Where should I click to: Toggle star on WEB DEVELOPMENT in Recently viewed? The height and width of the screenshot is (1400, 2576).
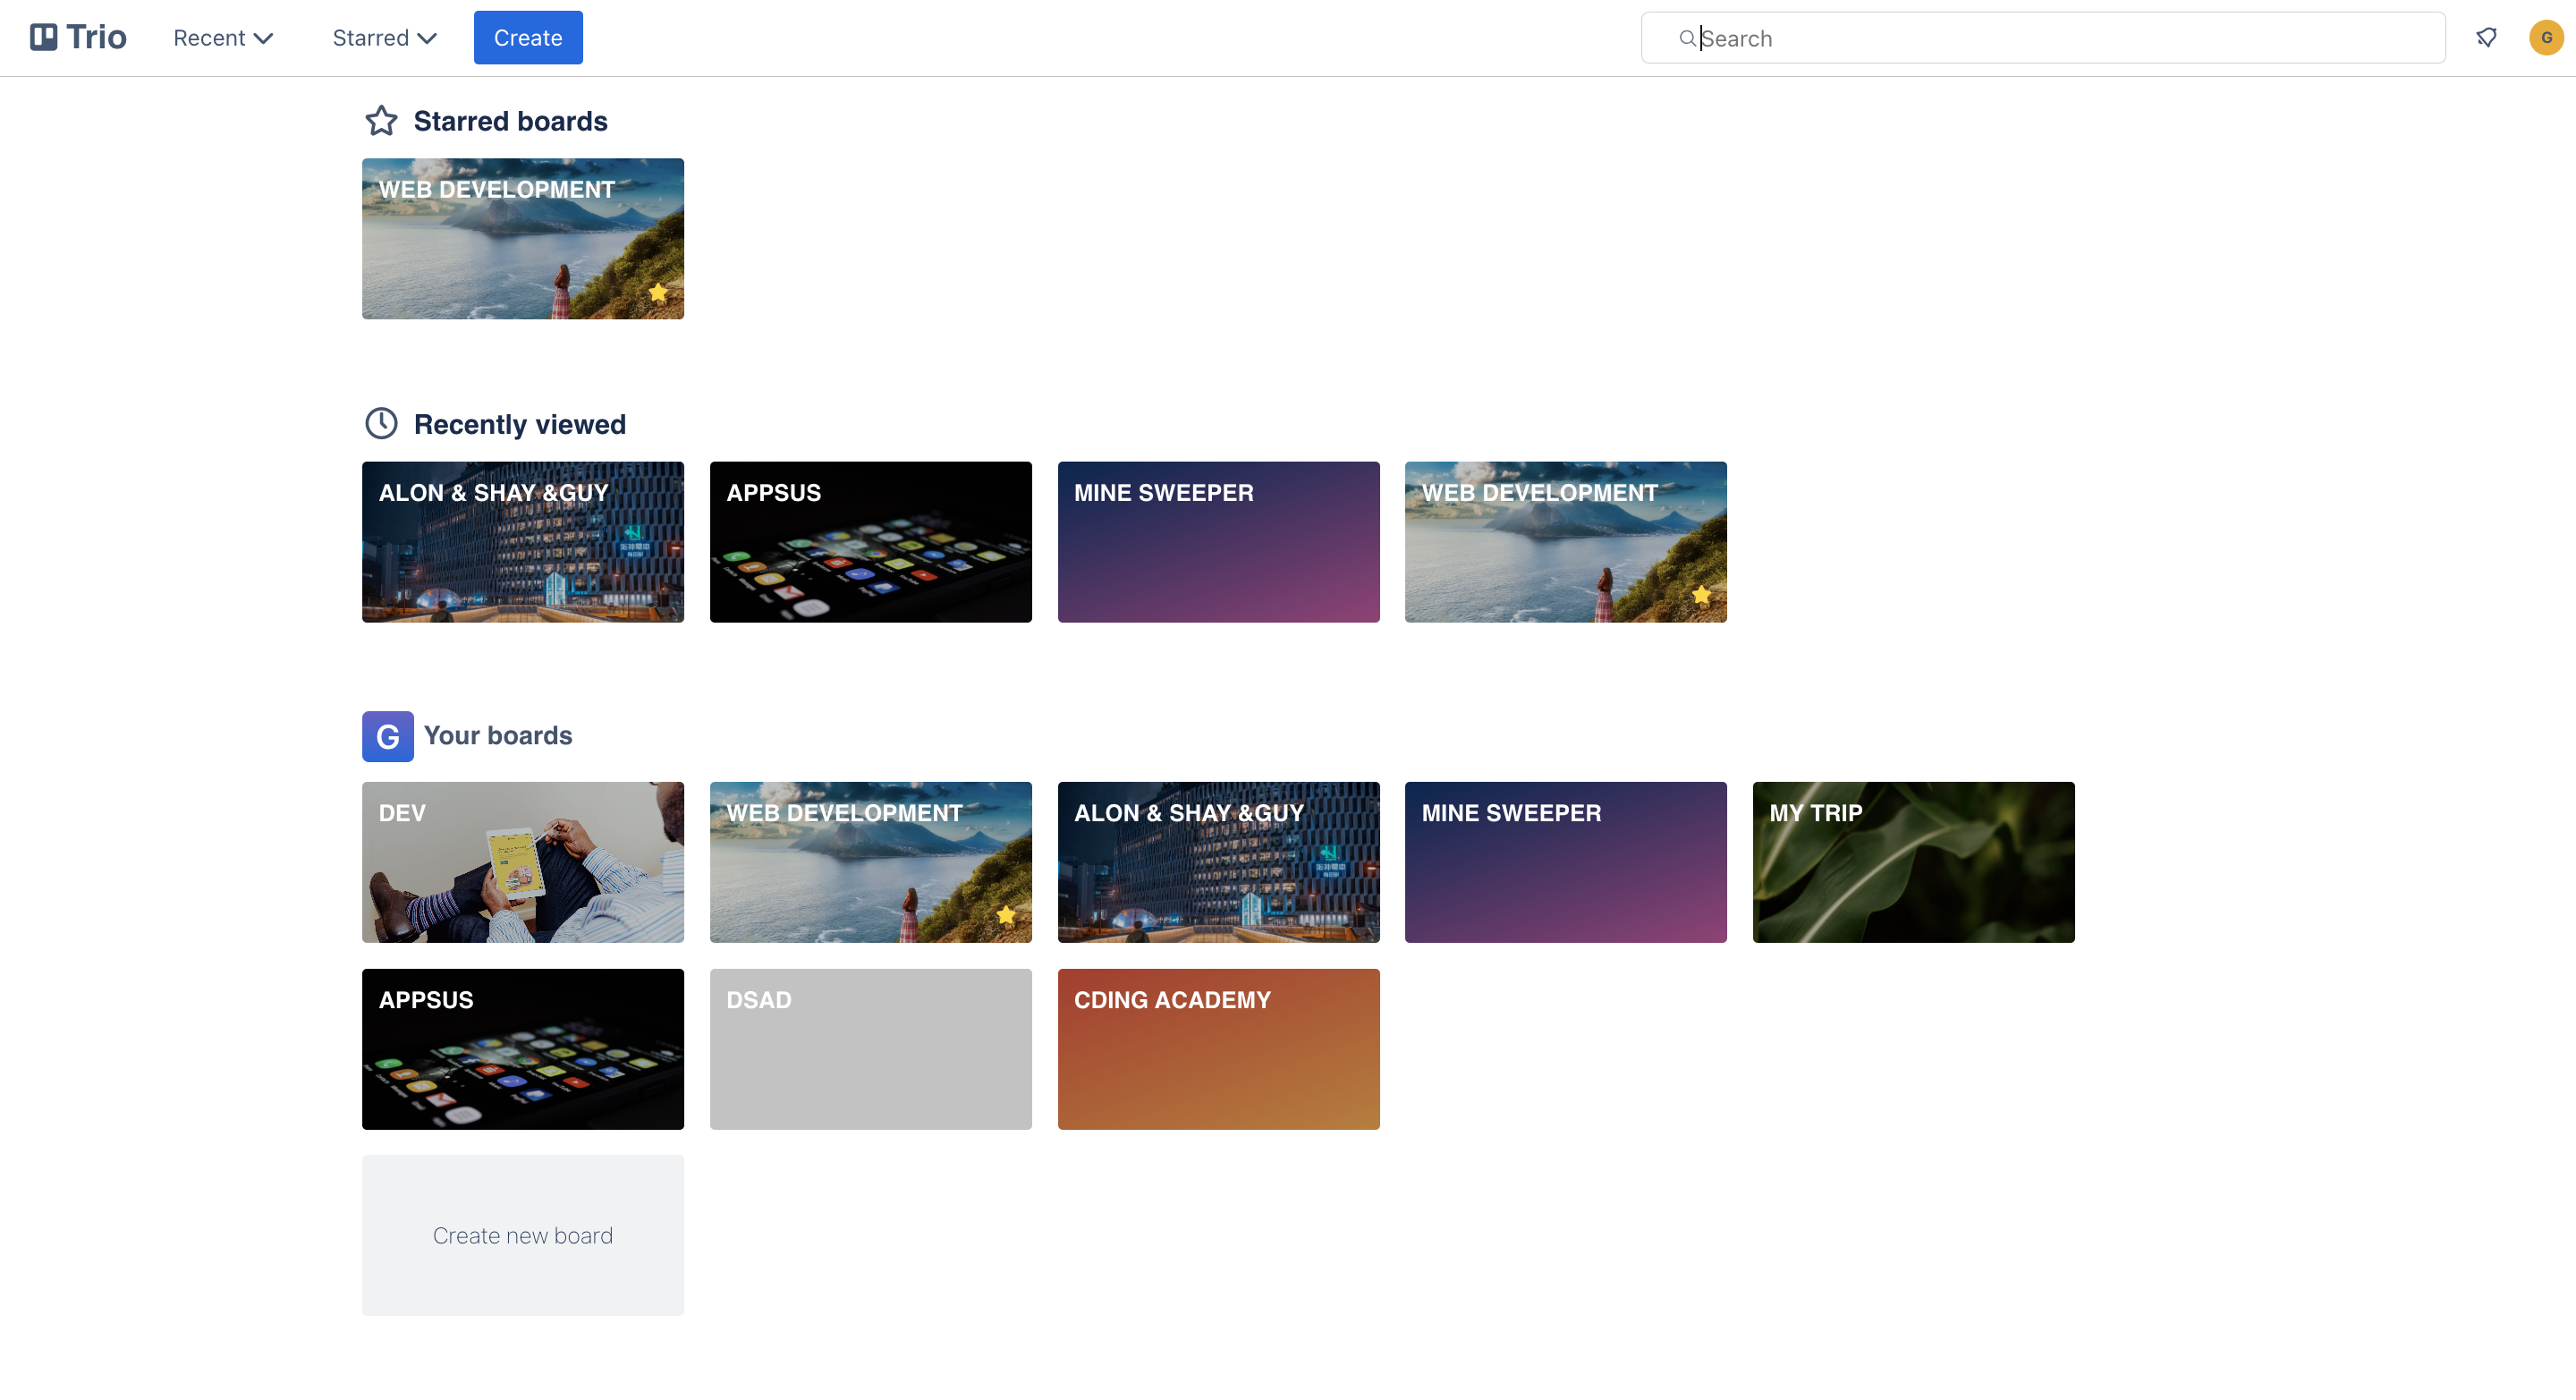click(1701, 596)
